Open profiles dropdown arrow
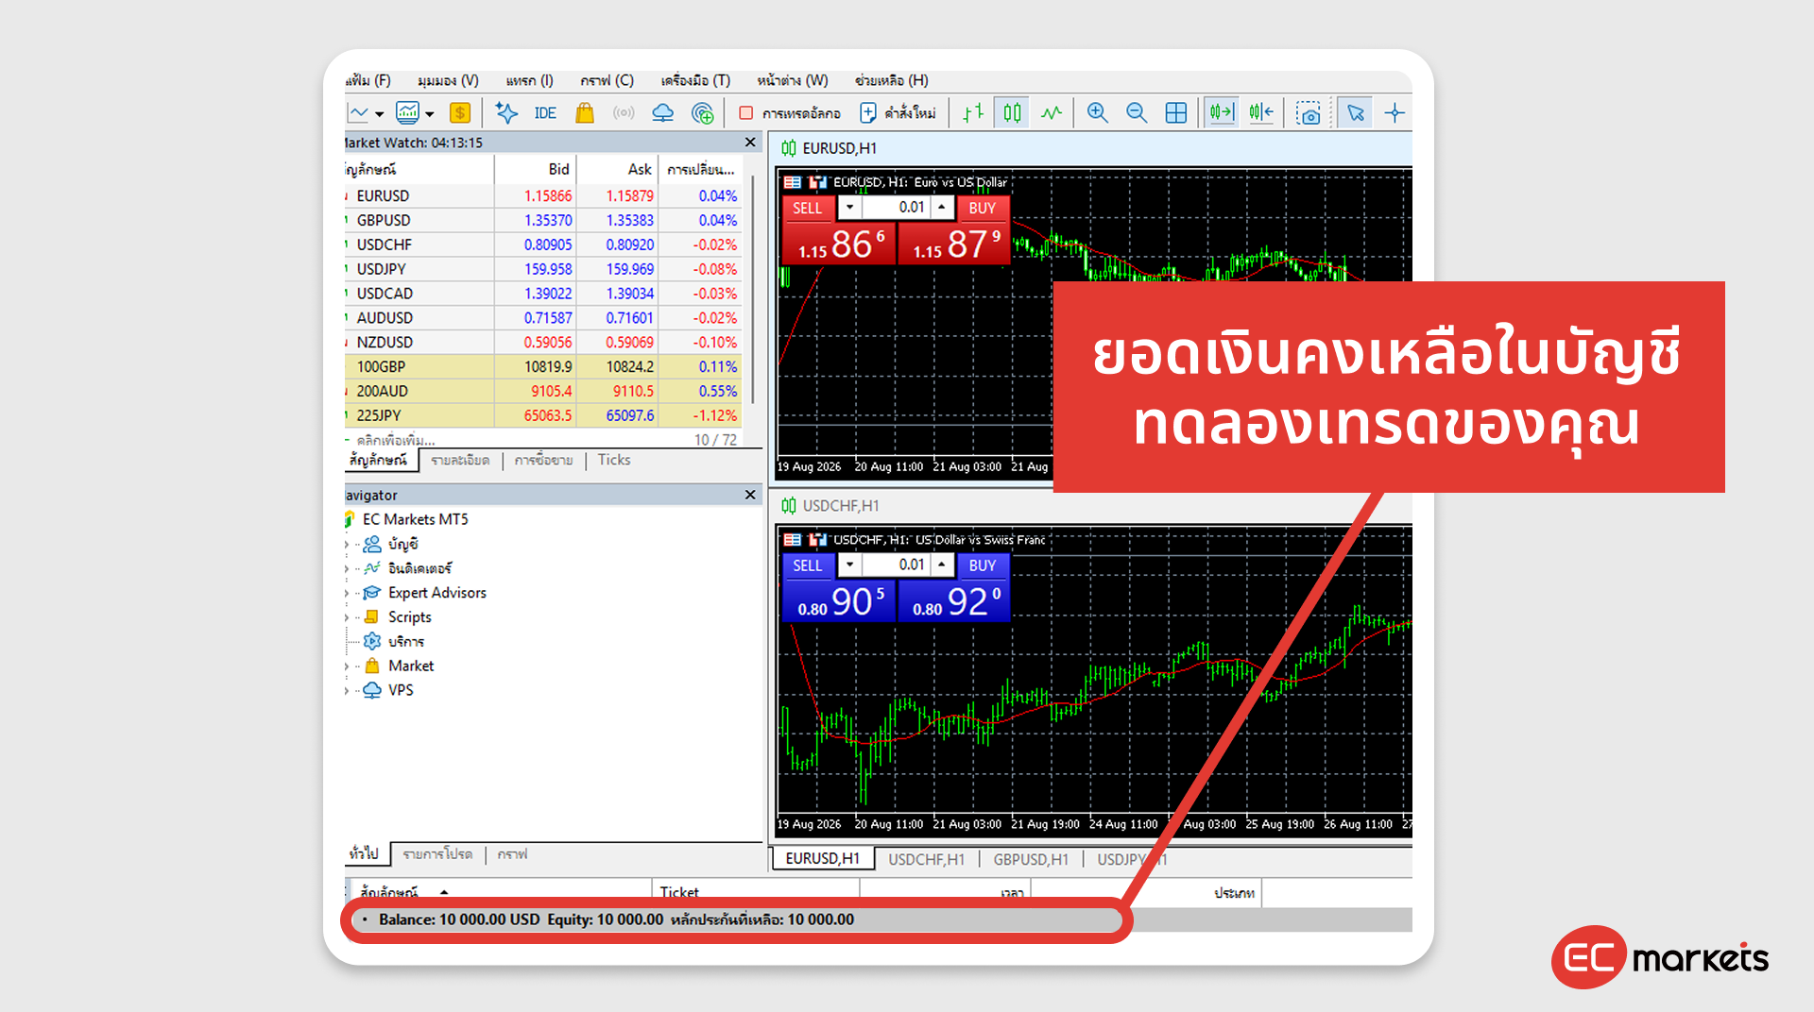This screenshot has height=1012, width=1814. coord(430,114)
